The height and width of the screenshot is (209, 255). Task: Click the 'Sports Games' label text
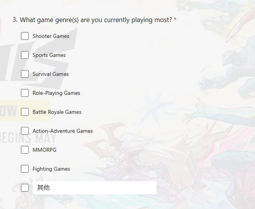pyautogui.click(x=49, y=55)
